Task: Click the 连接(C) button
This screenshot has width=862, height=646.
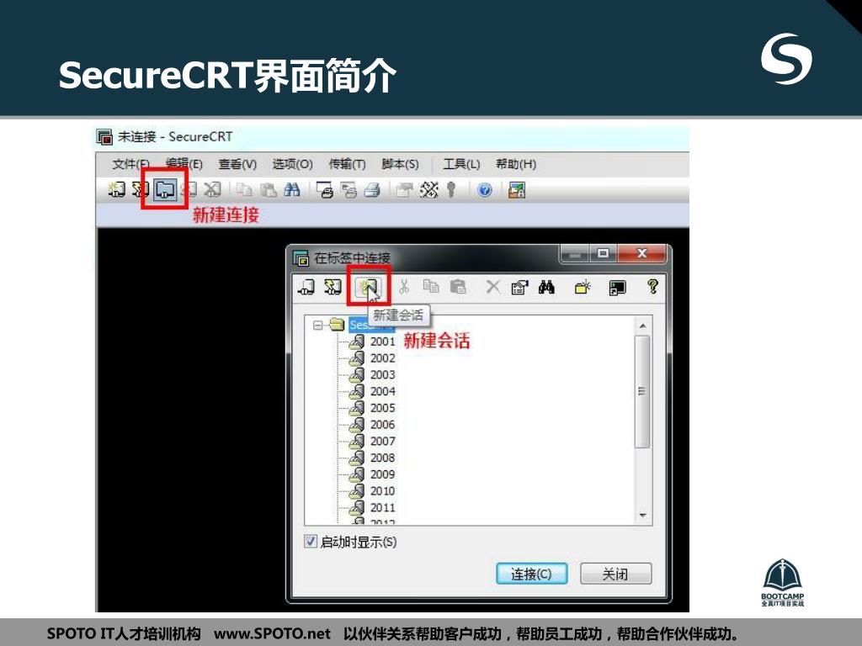Action: 532,574
